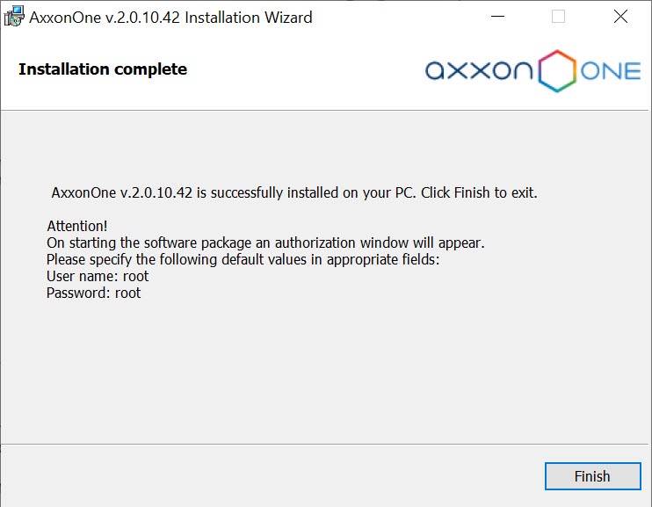
Task: Click the empty gray area below the password line
Action: pyautogui.click(x=326, y=369)
